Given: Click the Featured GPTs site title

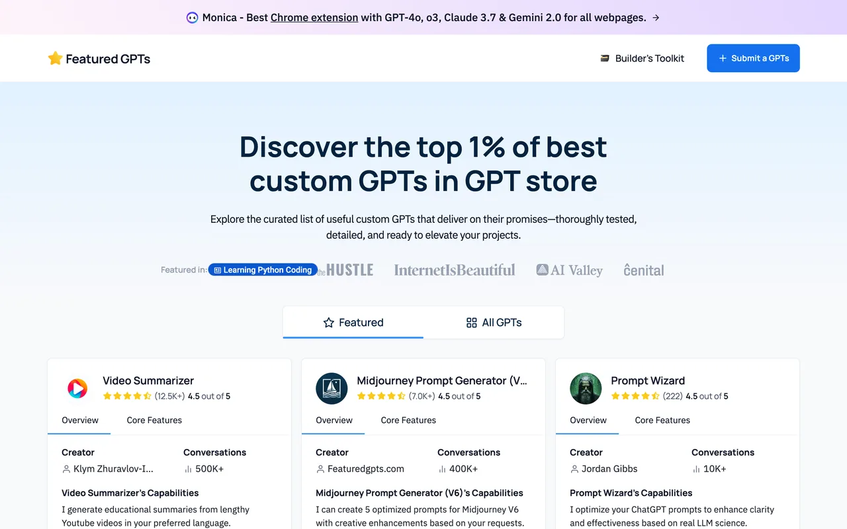Looking at the screenshot, I should 108,59.
